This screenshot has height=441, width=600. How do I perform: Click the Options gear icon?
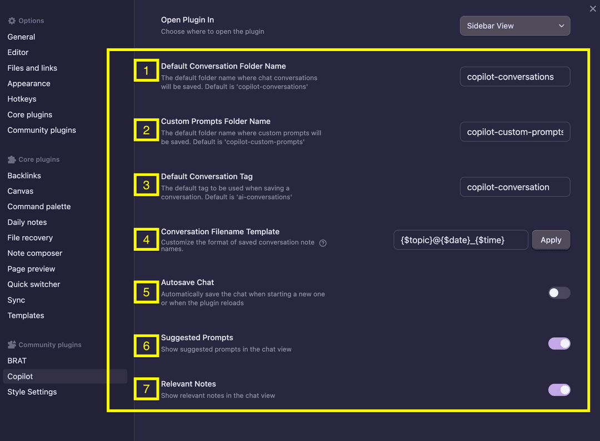[x=11, y=21]
